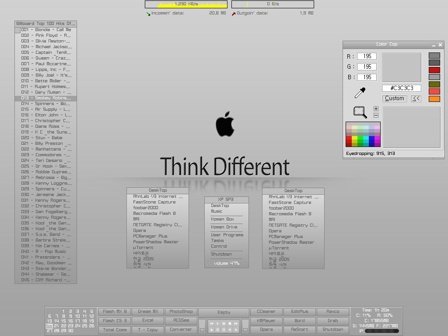Click the box beside 001 Blondie track
The height and width of the screenshot is (336, 448).
(17, 30)
